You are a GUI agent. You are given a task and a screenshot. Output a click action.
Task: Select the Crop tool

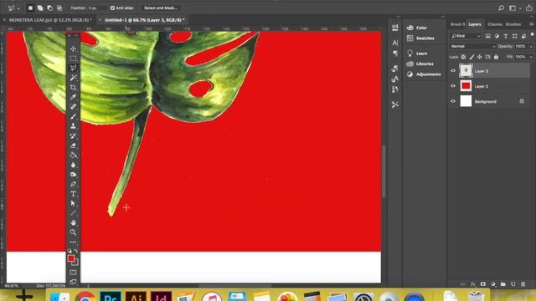(73, 88)
